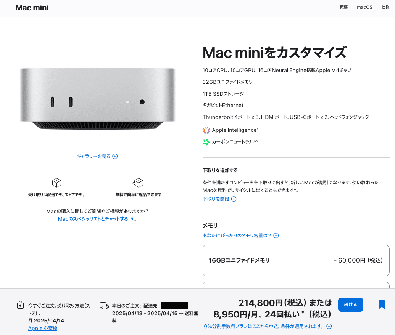
Task: Open Macのスペシャリストとチャットする link
Action: pyautogui.click(x=96, y=219)
